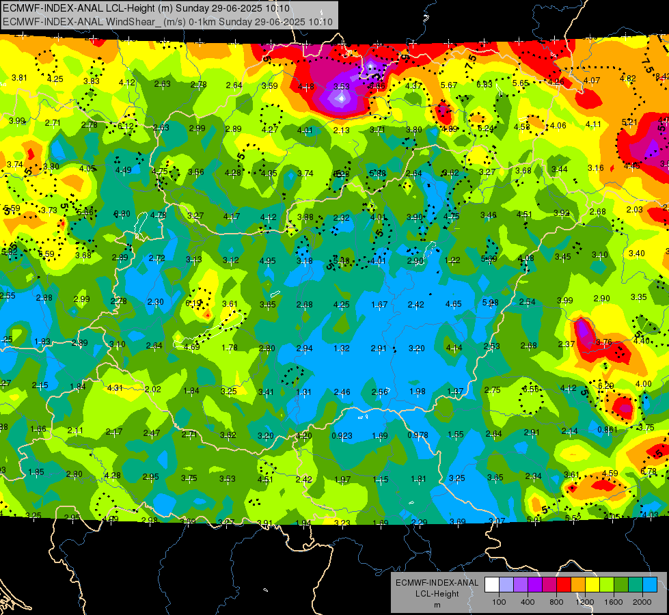Click the map value 6.19
This screenshot has width=669, height=615.
193,303
